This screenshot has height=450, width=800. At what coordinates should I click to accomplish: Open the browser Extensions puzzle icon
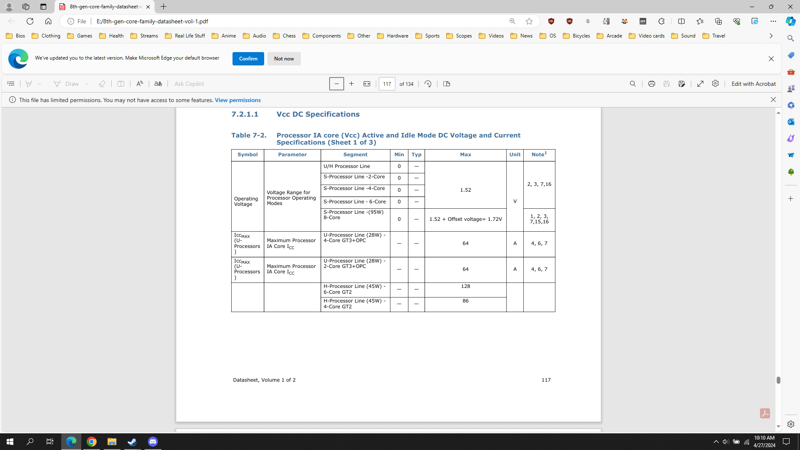[661, 21]
